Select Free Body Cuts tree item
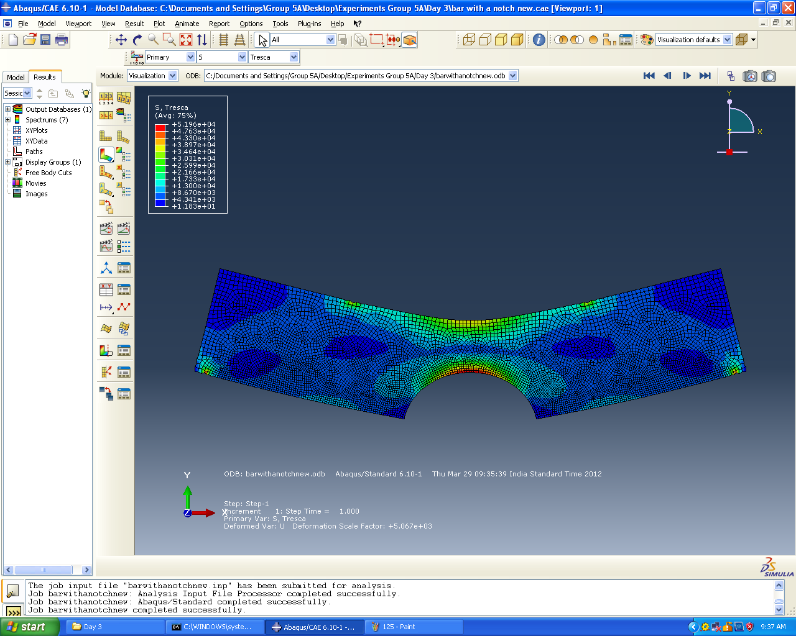The image size is (796, 636). tap(49, 173)
